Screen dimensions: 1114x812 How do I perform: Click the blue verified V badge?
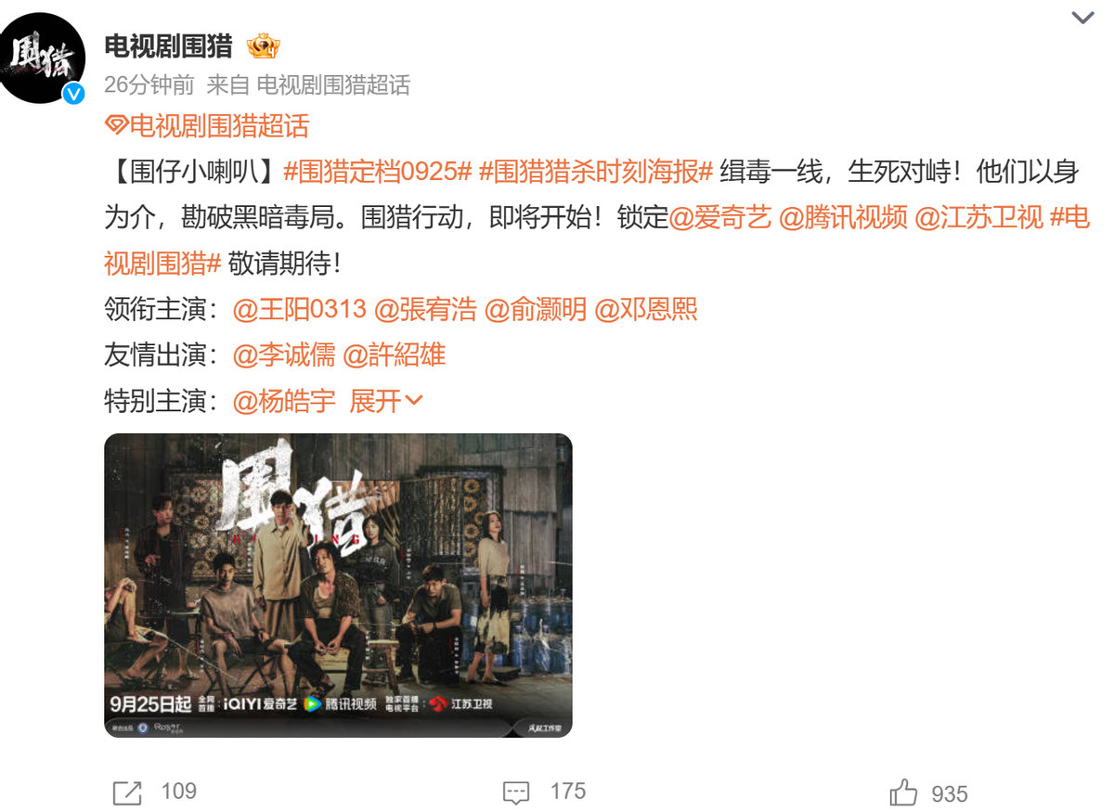pos(73,94)
